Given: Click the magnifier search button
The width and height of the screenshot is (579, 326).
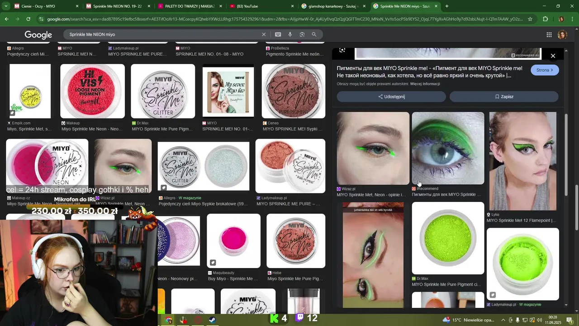Looking at the screenshot, I should [314, 34].
